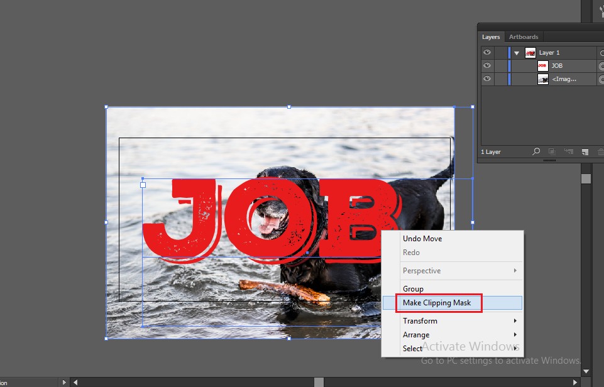Choose Group from the context menu

tap(414, 289)
